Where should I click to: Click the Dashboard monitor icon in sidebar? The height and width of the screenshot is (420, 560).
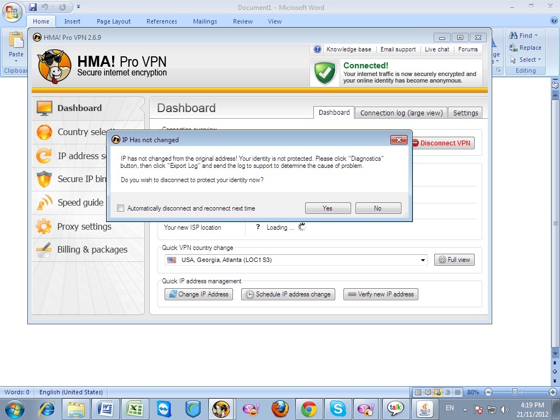coord(44,108)
